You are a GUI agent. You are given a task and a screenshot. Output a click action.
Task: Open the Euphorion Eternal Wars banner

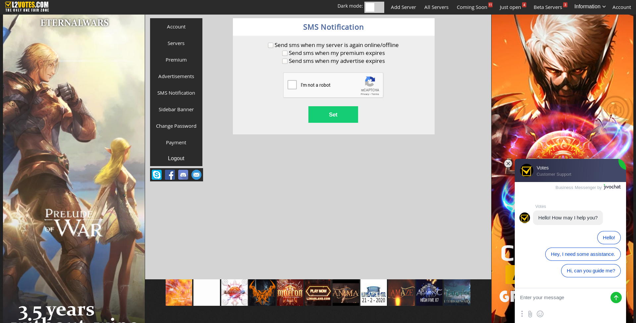click(x=457, y=293)
